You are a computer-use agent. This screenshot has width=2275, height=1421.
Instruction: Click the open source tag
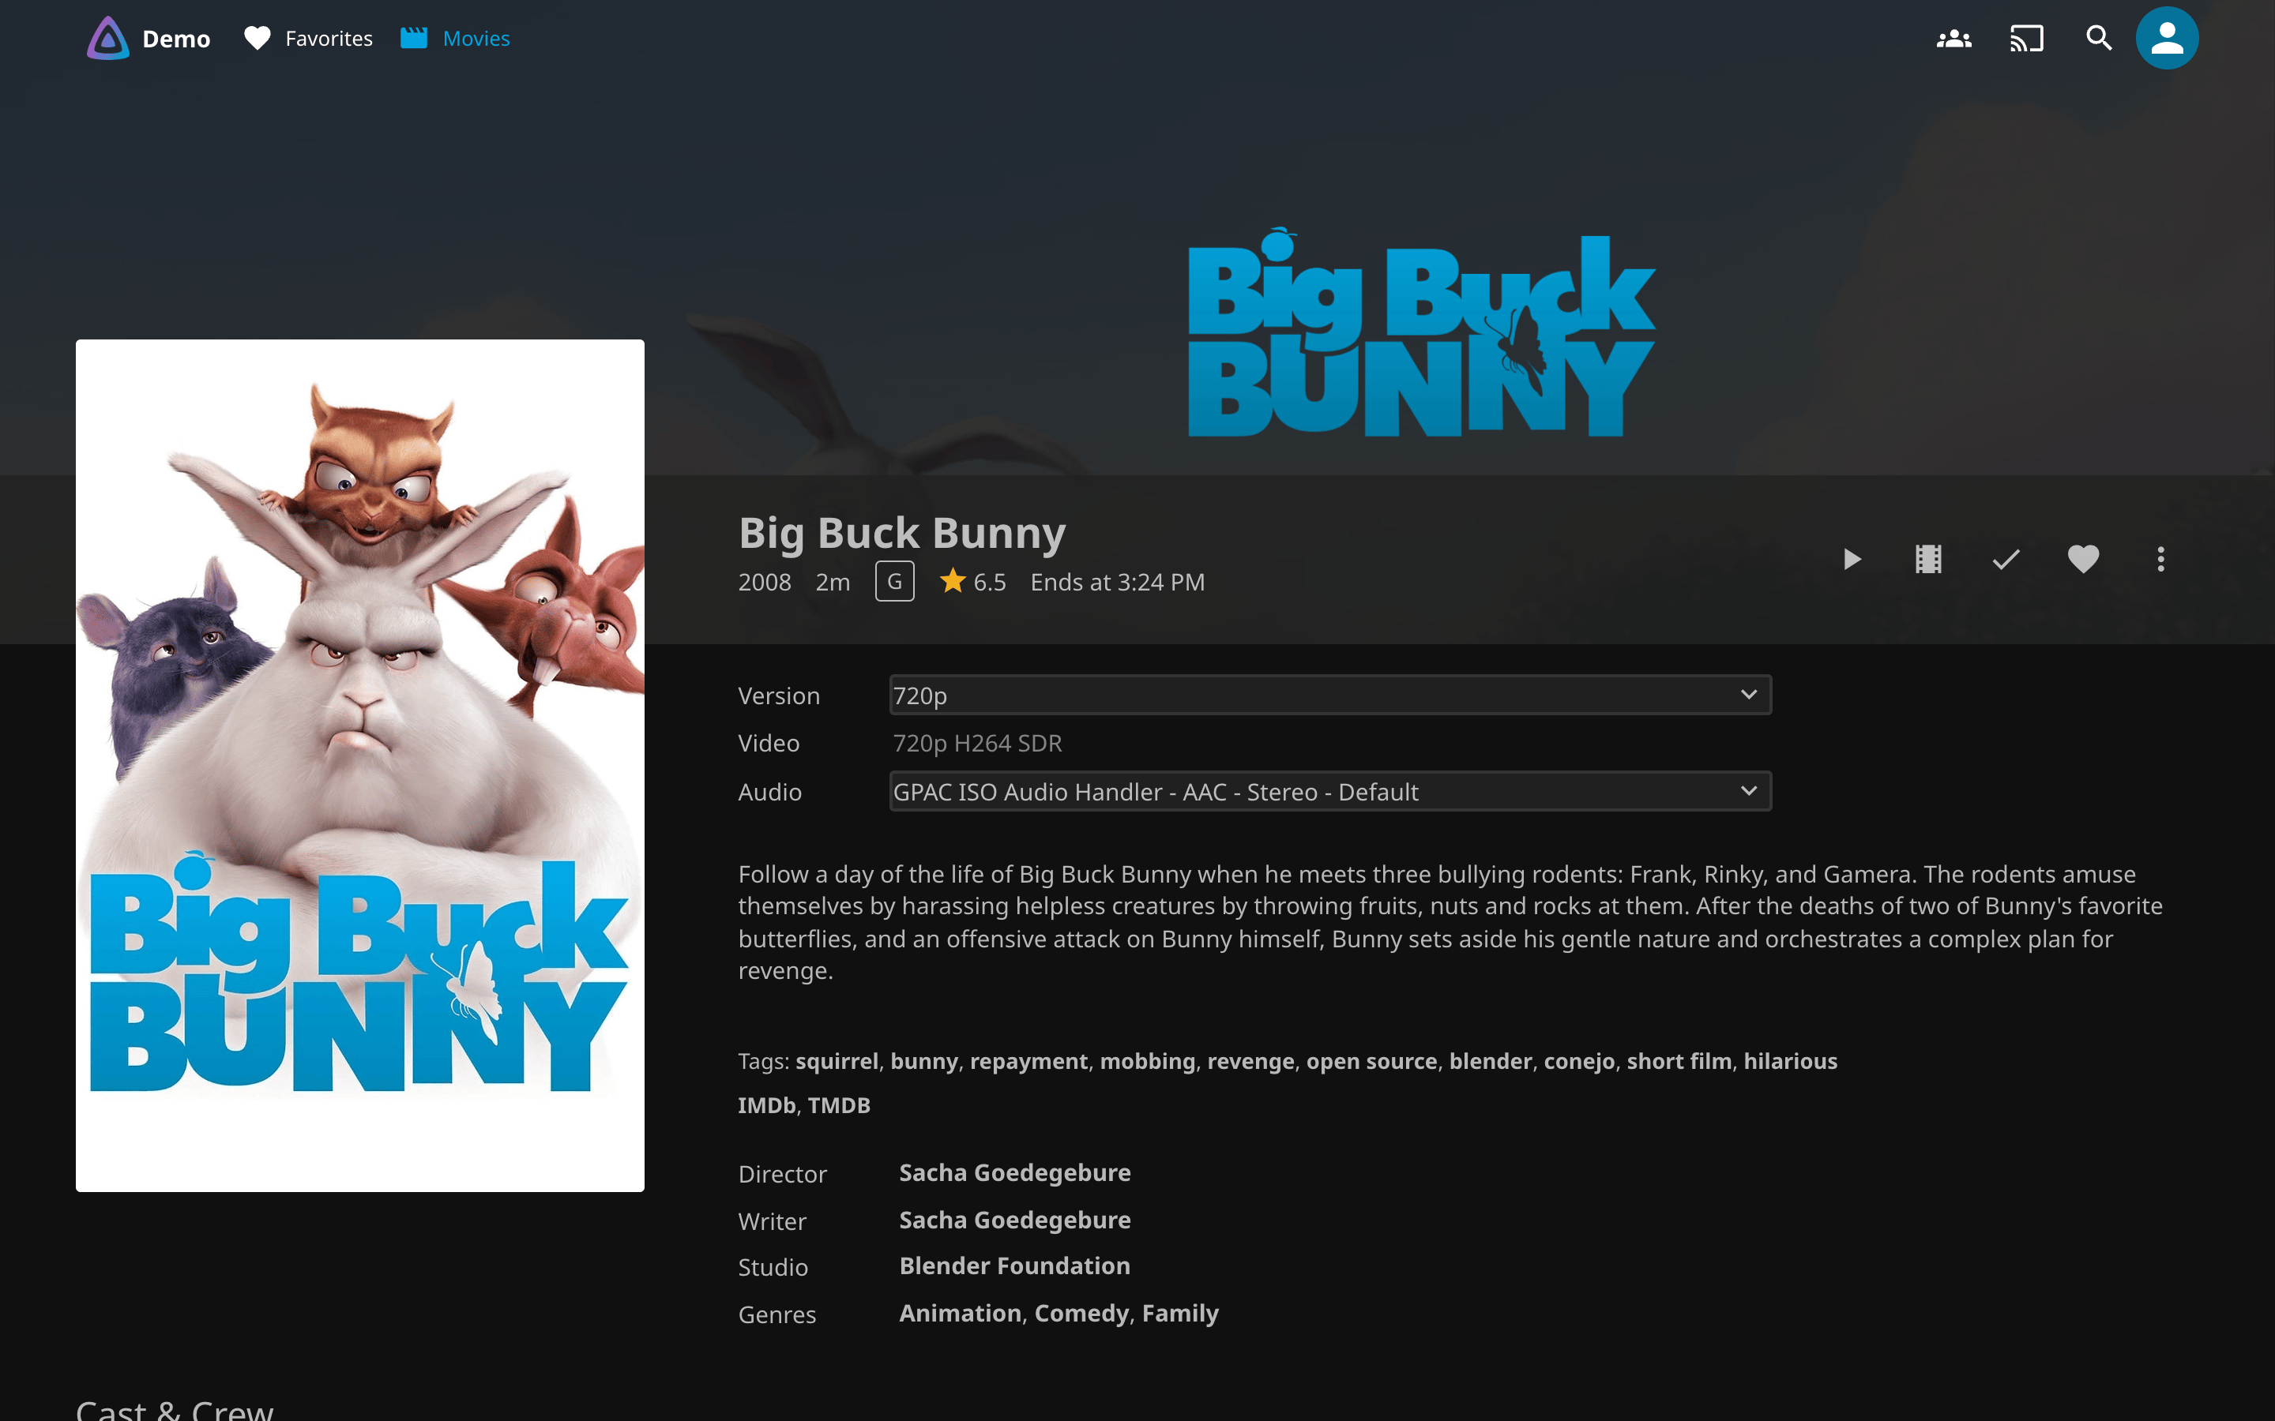point(1371,1061)
